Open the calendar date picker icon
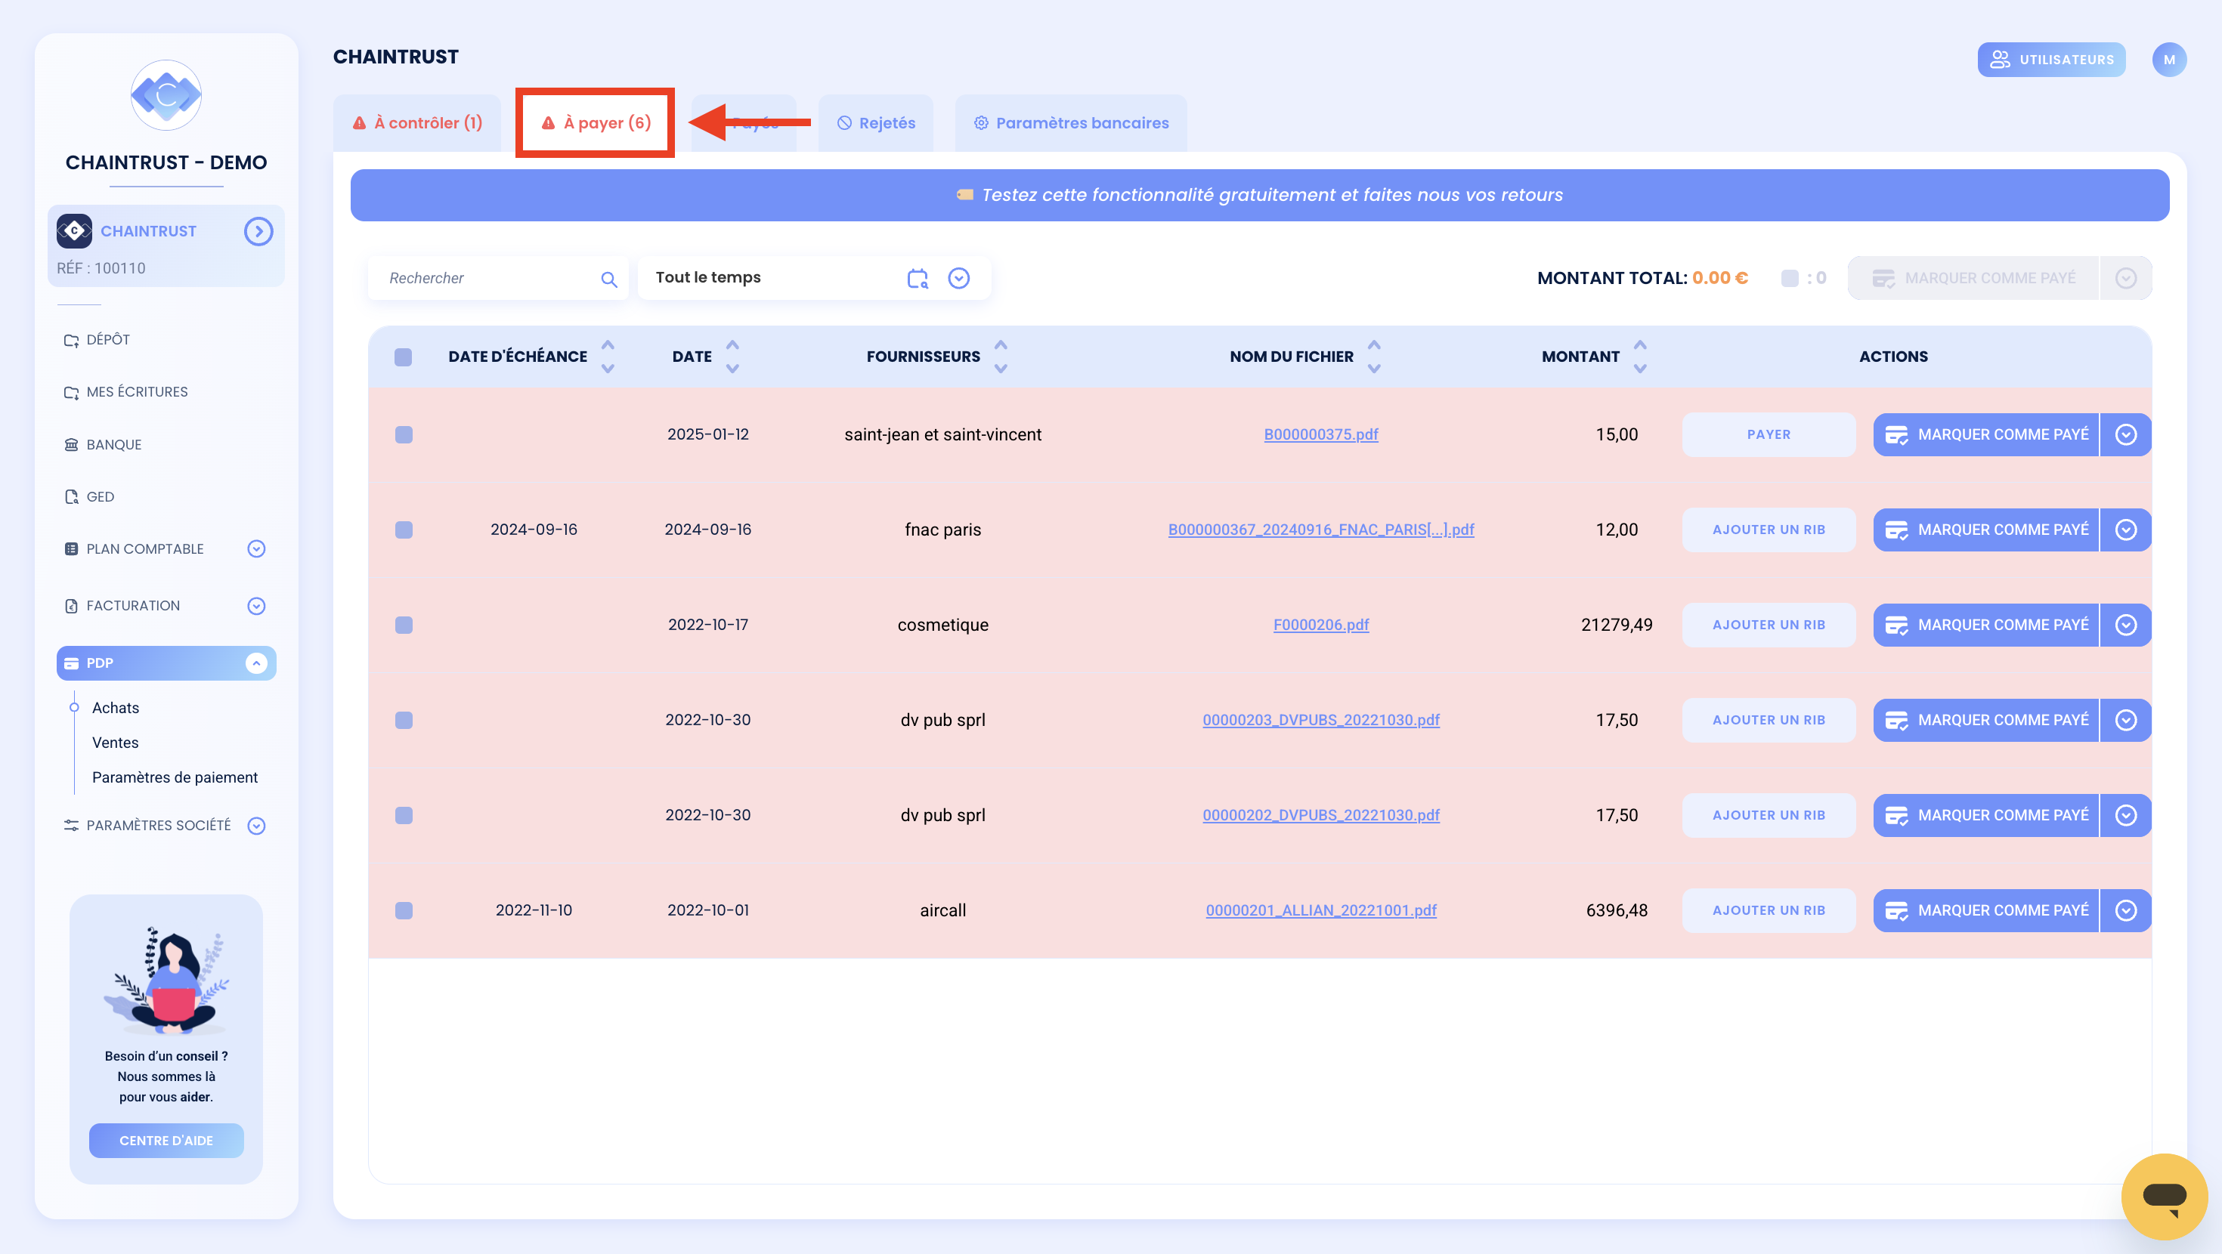2222x1254 pixels. [x=918, y=278]
